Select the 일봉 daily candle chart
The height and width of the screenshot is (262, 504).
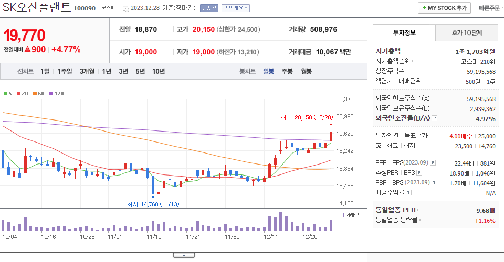pos(268,71)
